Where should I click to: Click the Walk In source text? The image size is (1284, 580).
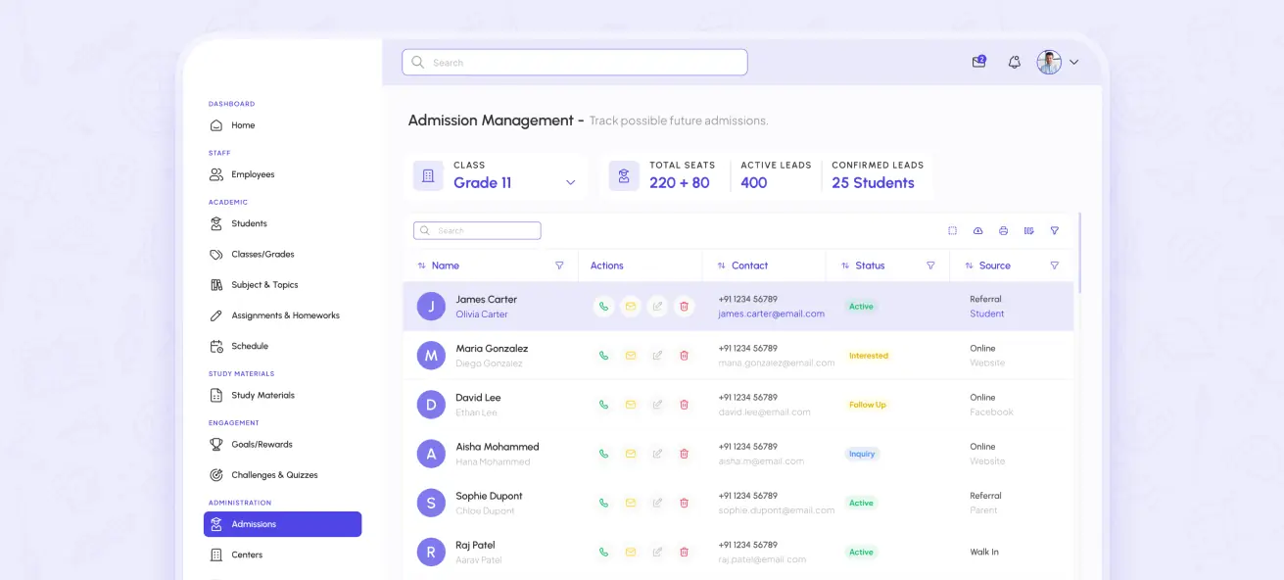pyautogui.click(x=984, y=552)
